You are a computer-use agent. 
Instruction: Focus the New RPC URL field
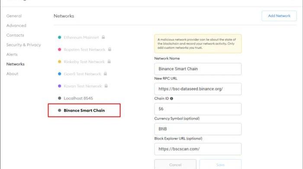pyautogui.click(x=198, y=89)
